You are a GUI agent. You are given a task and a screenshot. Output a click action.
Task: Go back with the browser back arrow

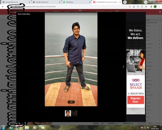pyautogui.click(x=3, y=6)
